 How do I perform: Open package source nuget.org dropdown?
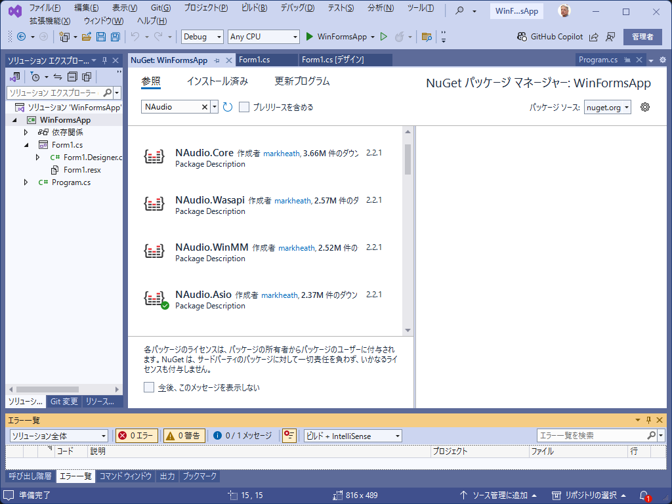[607, 108]
